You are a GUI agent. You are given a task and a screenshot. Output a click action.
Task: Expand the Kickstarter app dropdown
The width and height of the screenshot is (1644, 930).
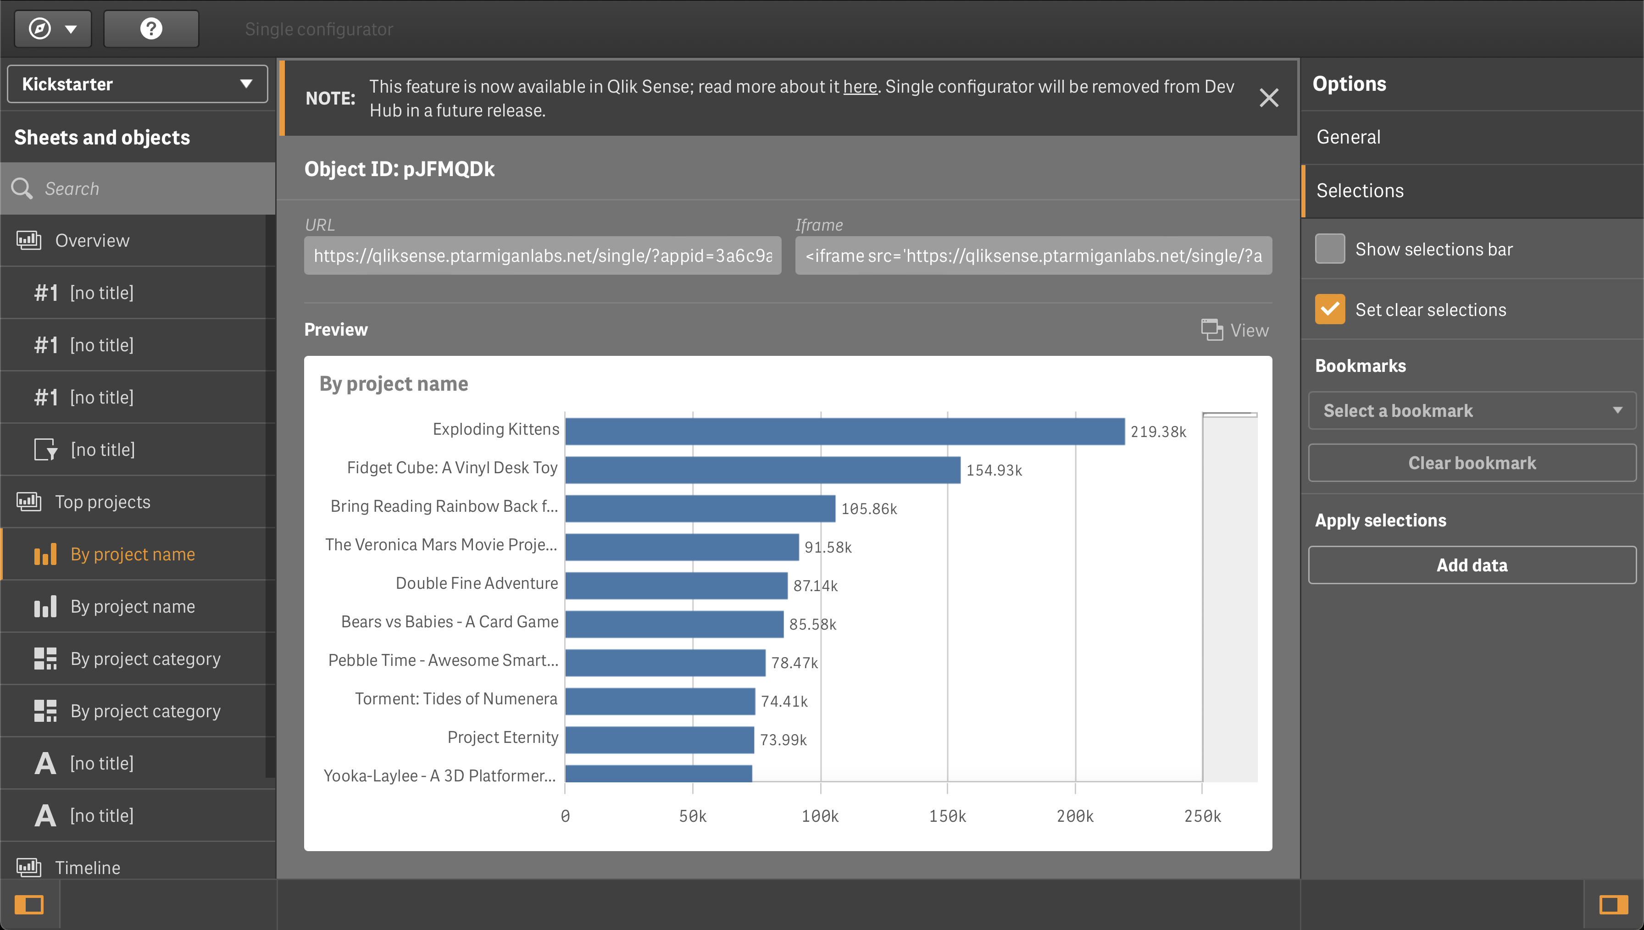pos(137,83)
